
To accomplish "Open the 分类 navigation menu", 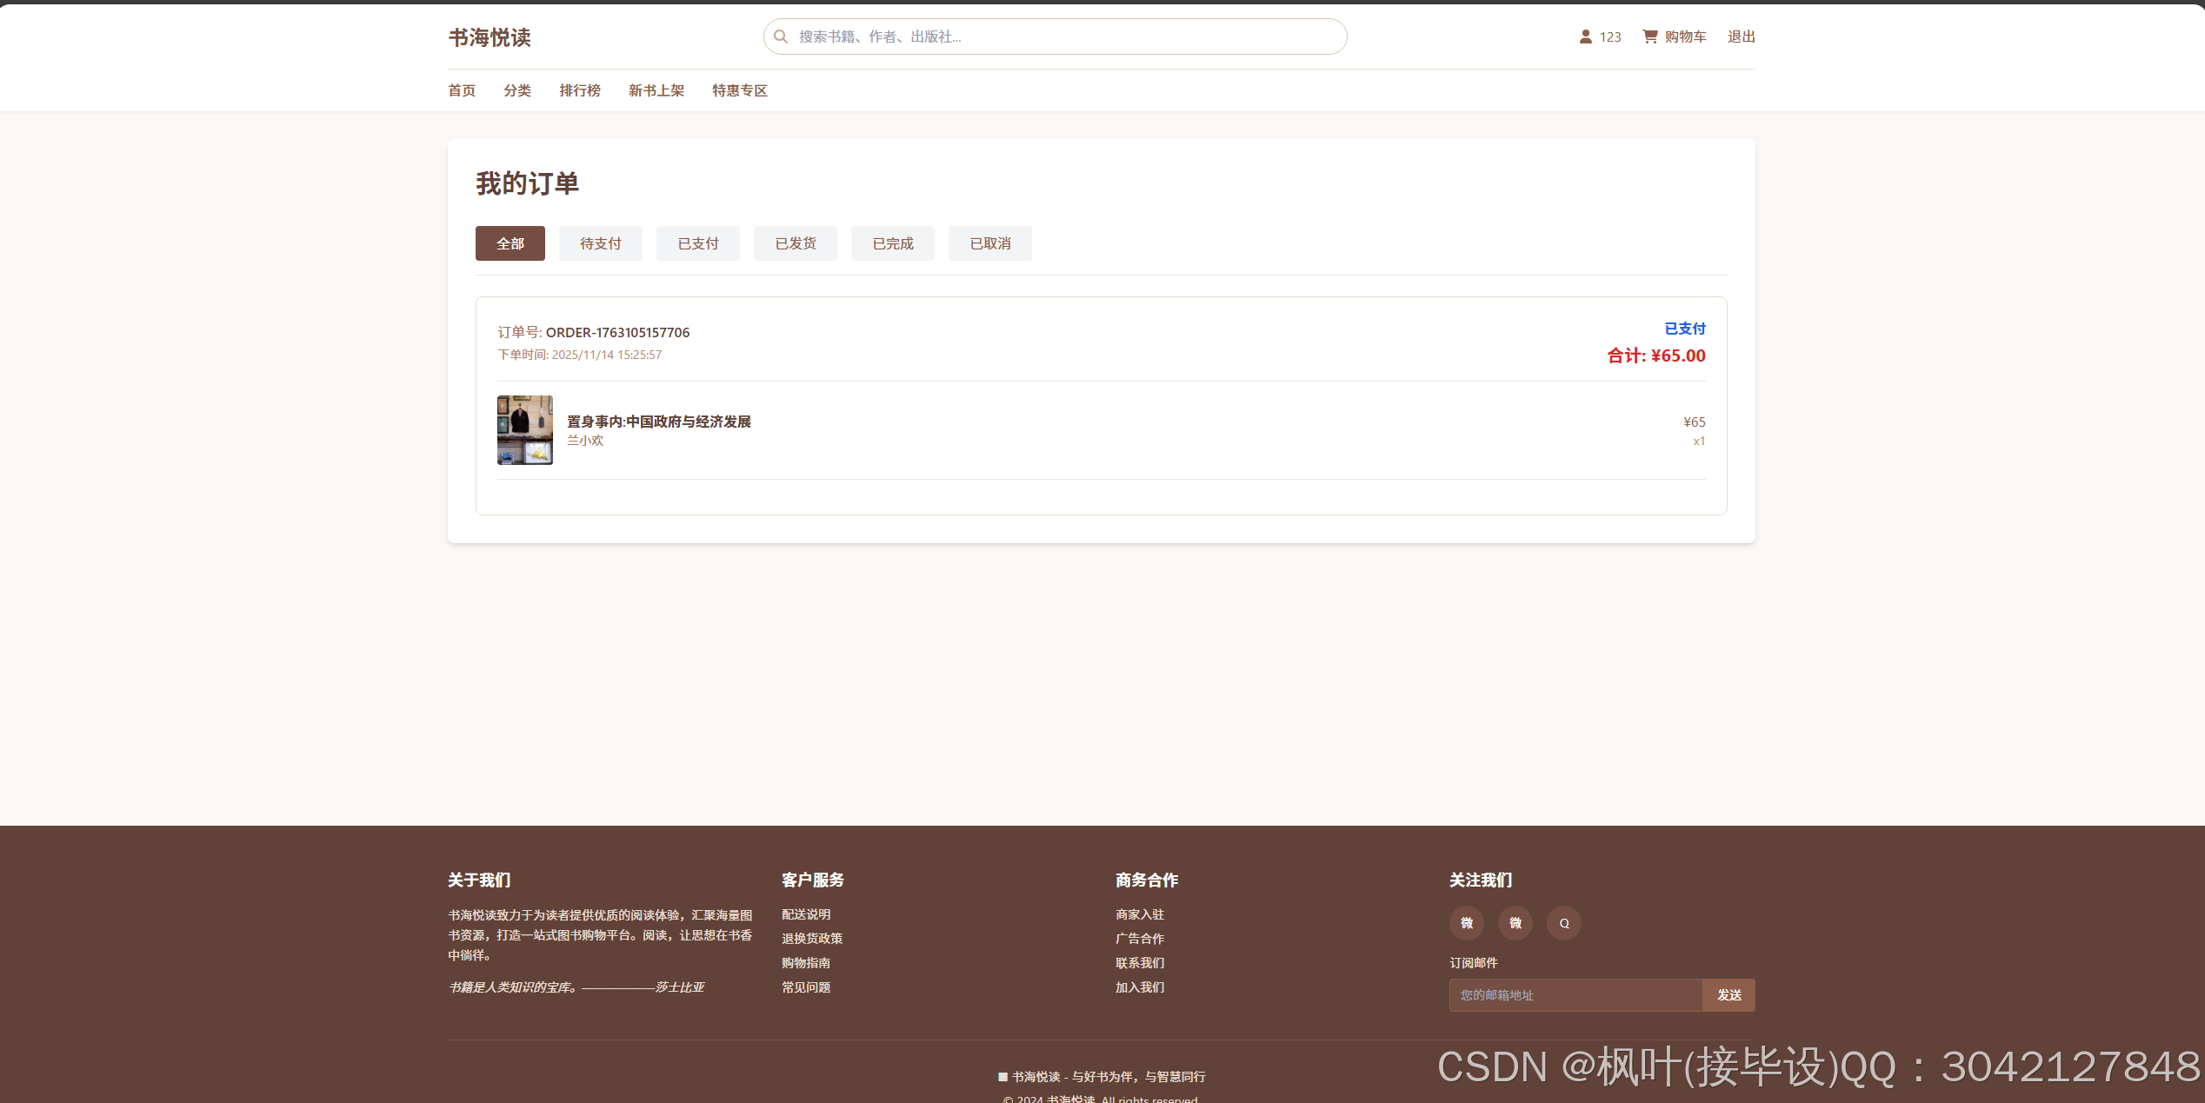I will 516,90.
